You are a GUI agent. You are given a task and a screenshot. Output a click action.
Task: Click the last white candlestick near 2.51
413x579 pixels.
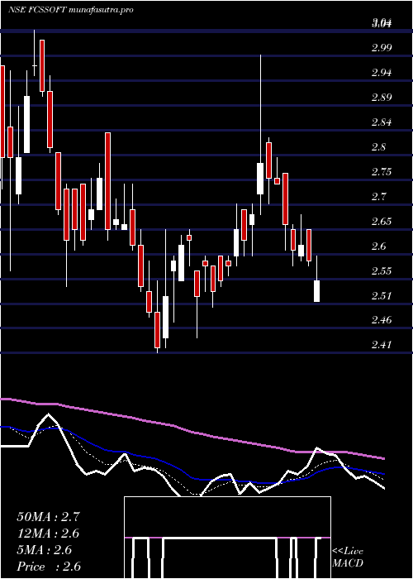tap(316, 291)
